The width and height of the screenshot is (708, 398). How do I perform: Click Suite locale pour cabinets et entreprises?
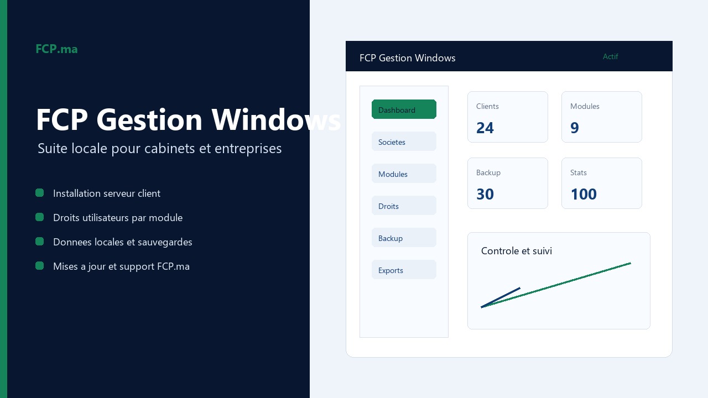tap(160, 148)
